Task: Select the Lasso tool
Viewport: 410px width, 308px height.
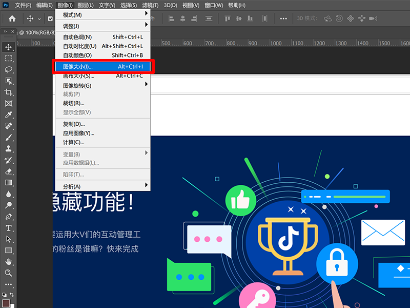Action: (9, 69)
